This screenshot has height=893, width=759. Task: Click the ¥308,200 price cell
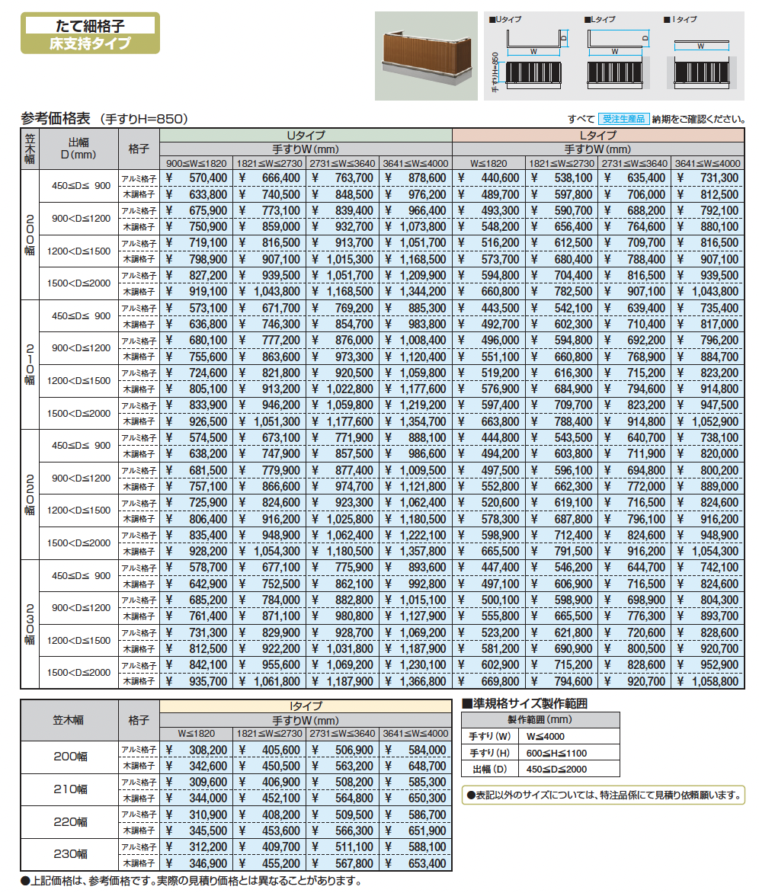(x=197, y=750)
